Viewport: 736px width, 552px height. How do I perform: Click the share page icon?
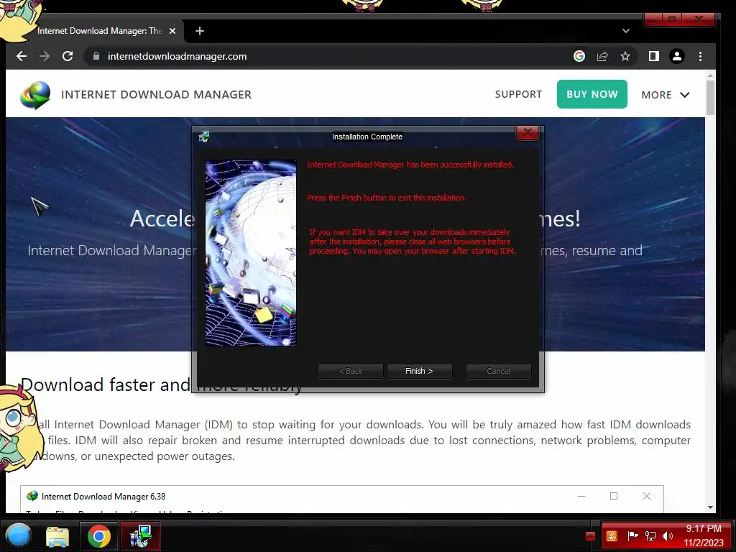602,56
